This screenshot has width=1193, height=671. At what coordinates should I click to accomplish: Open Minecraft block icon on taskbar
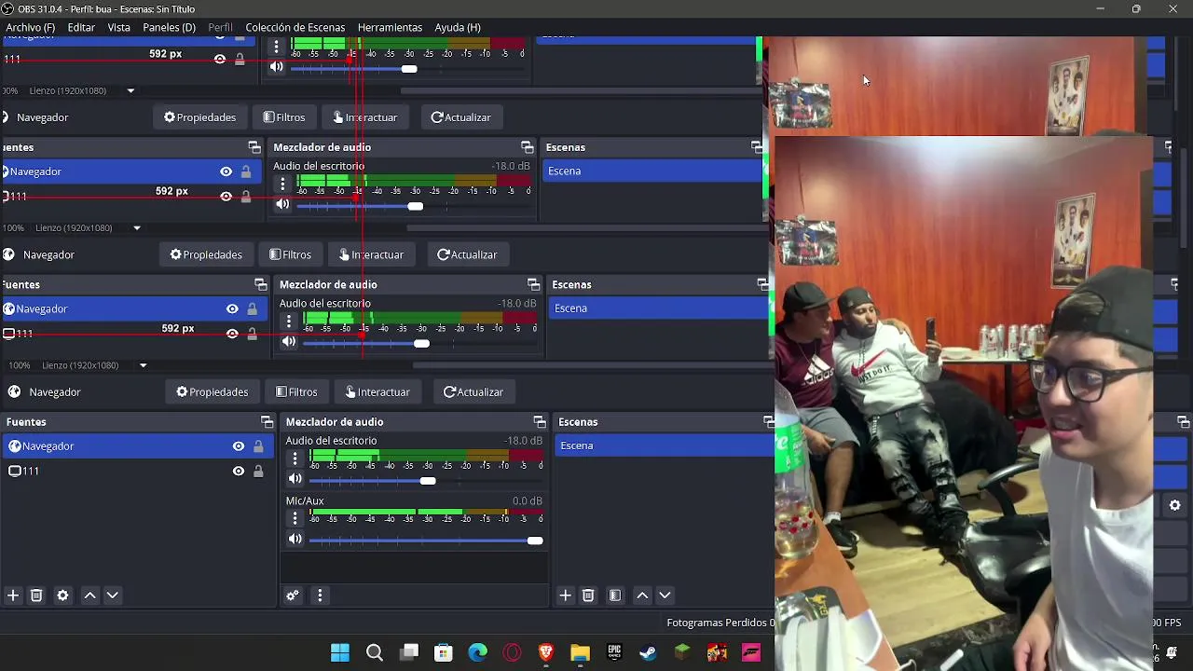pyautogui.click(x=682, y=652)
